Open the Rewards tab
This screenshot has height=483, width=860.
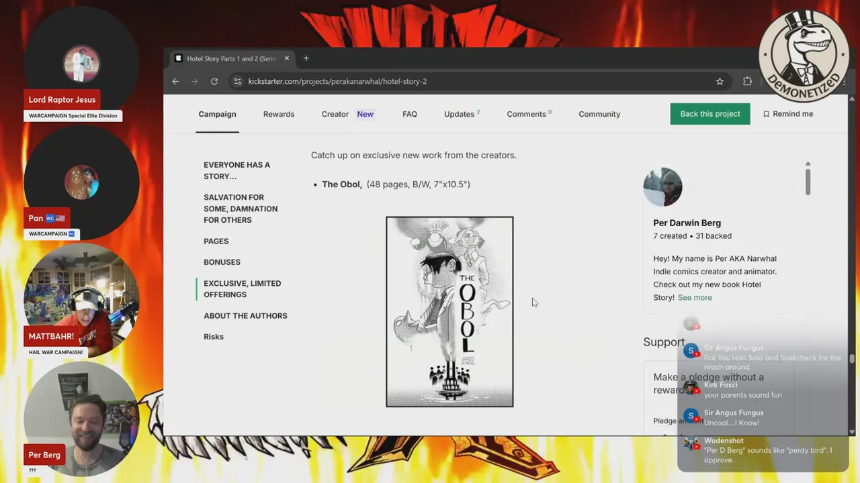(279, 114)
